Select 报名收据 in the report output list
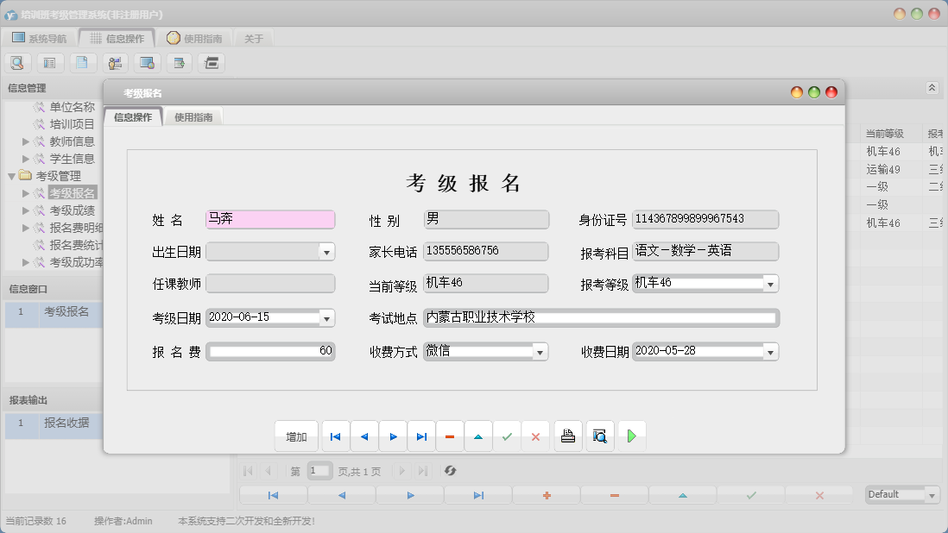This screenshot has width=948, height=533. point(68,425)
